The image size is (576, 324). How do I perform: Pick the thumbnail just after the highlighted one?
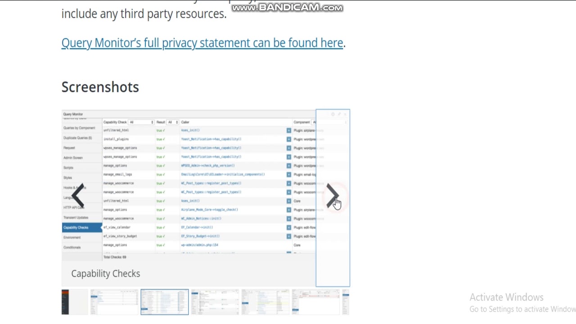coord(215,302)
